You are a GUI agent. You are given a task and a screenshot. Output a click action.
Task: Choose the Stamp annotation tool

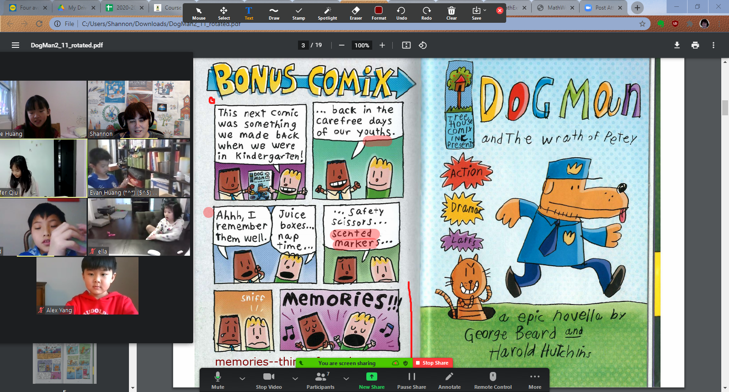(x=299, y=13)
